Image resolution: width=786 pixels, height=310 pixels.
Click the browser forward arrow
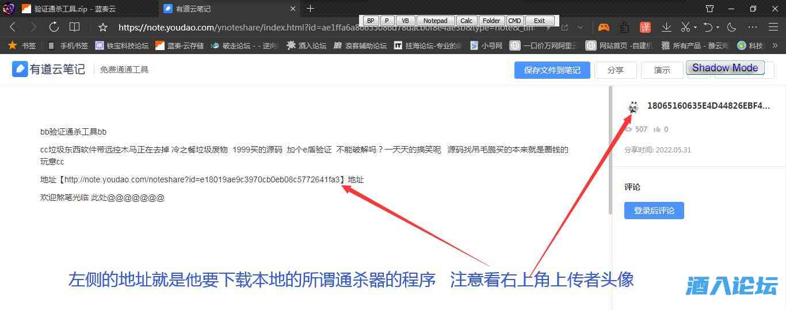[x=33, y=27]
